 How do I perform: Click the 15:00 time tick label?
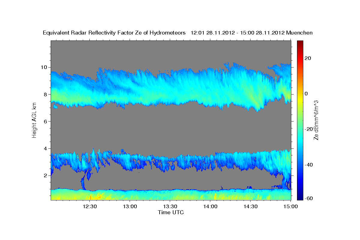point(291,206)
